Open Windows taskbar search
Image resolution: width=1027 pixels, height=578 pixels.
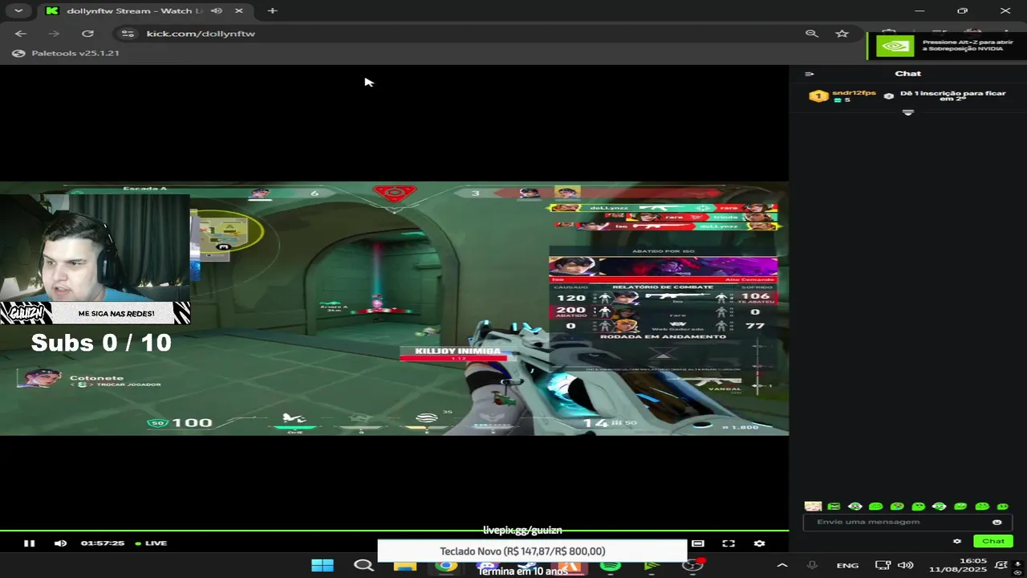click(x=363, y=565)
